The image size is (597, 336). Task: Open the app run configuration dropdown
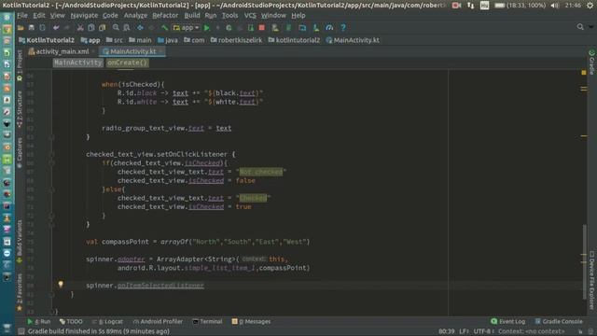coord(187,27)
